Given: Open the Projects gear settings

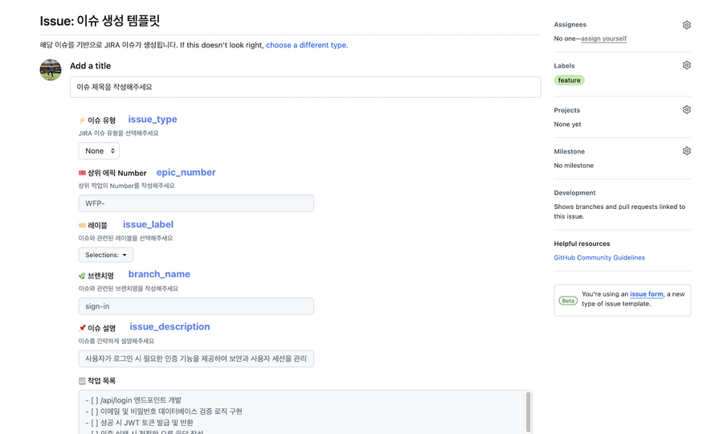Looking at the screenshot, I should [x=687, y=110].
